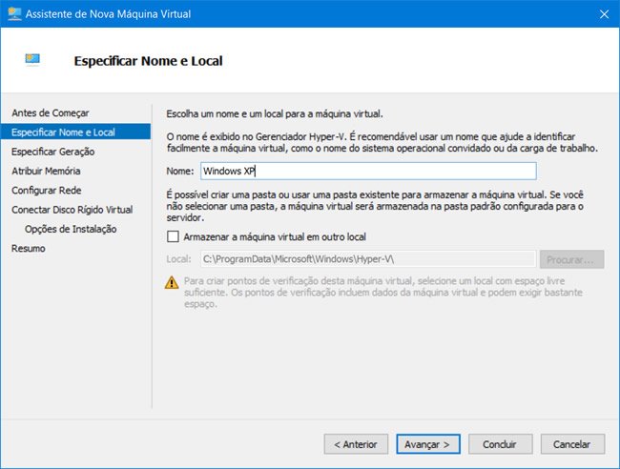Click the Local path field
The image size is (620, 469).
pos(366,259)
